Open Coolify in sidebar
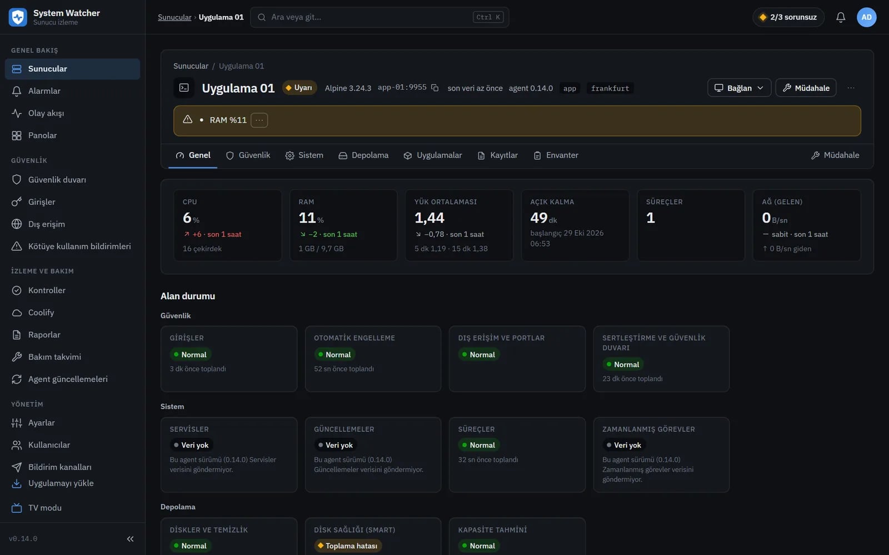 pos(72,312)
